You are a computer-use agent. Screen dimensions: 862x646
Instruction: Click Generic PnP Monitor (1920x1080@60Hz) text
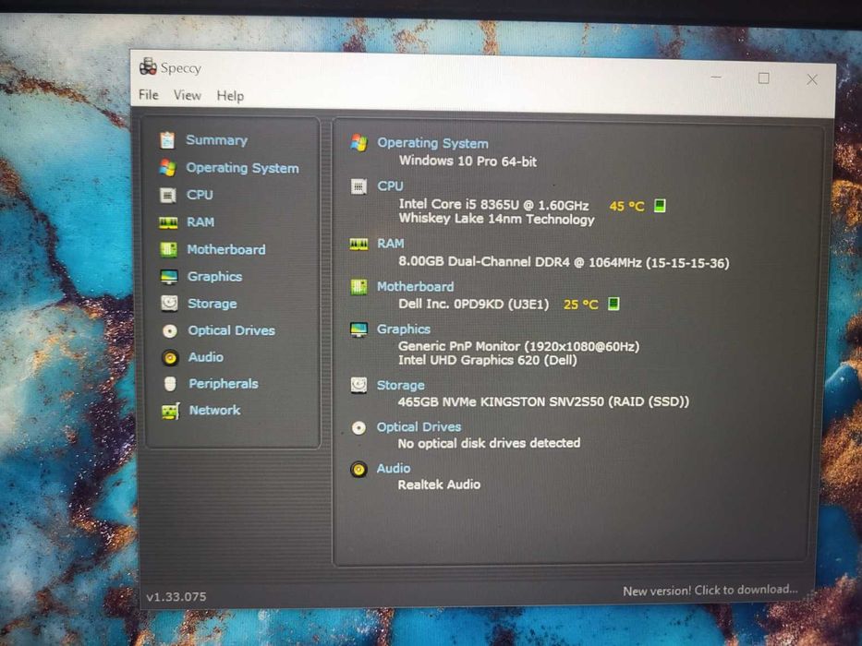tap(518, 347)
